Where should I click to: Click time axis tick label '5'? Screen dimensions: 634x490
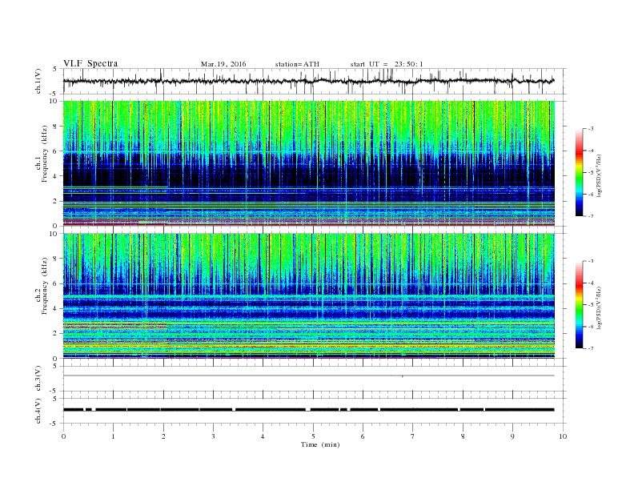[x=313, y=436]
